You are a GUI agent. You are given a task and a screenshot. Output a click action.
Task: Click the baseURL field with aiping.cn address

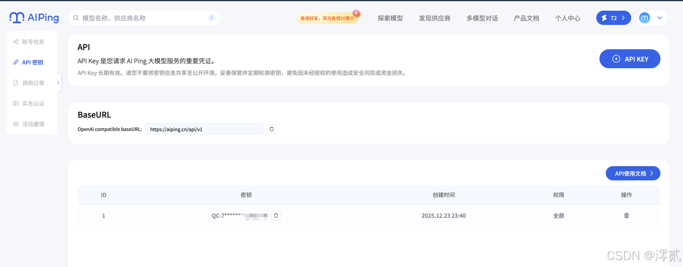[x=204, y=129]
